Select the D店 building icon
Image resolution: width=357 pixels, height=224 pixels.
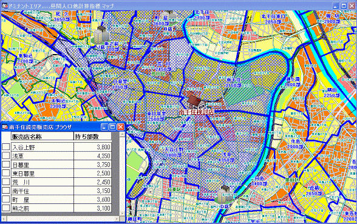224,194
